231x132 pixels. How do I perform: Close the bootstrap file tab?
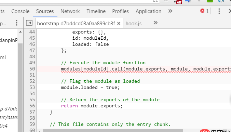click(x=119, y=24)
